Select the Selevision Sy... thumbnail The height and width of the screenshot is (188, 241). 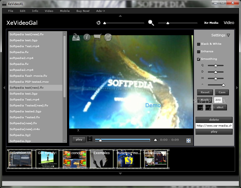click(156, 159)
